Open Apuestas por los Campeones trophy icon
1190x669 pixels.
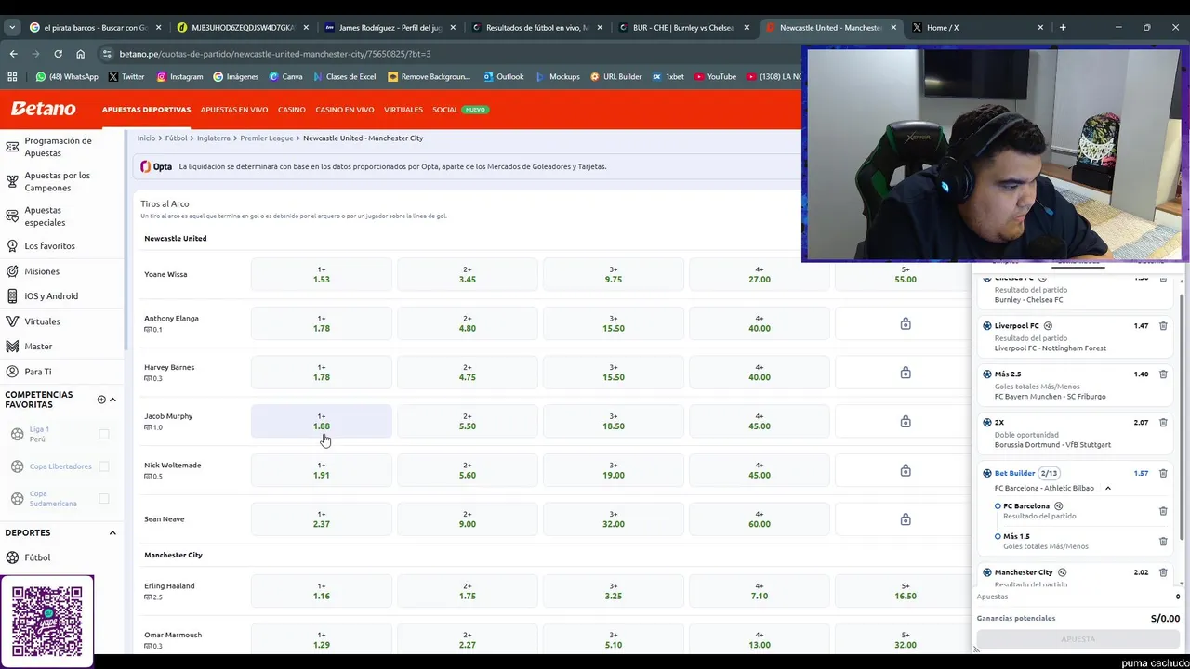coord(12,181)
